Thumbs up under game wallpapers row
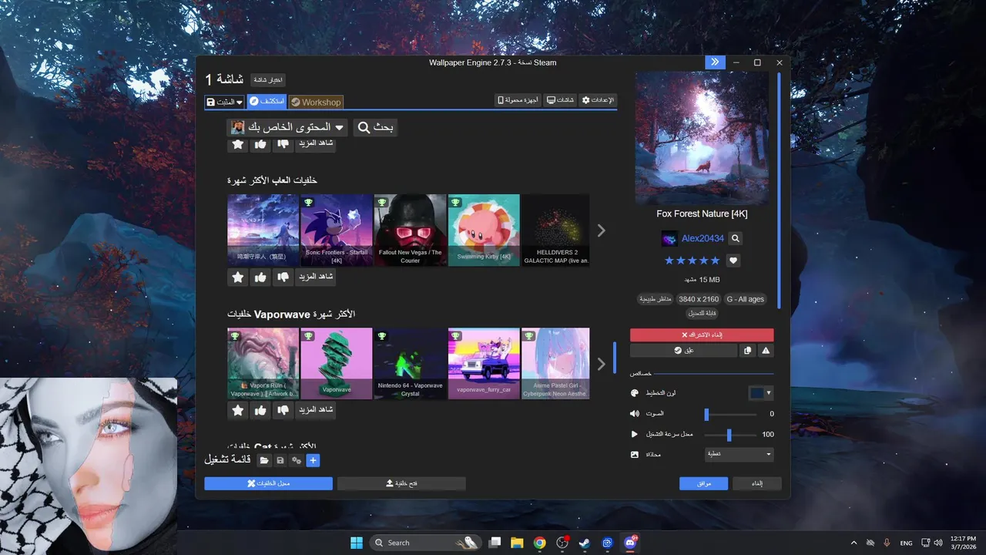Viewport: 986px width, 555px height. (x=260, y=277)
